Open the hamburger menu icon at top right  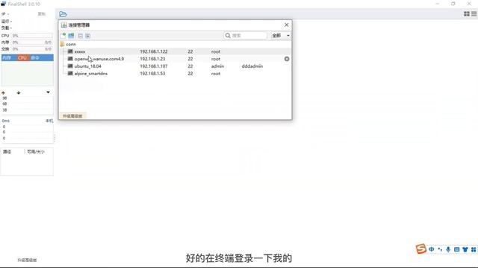tap(474, 14)
